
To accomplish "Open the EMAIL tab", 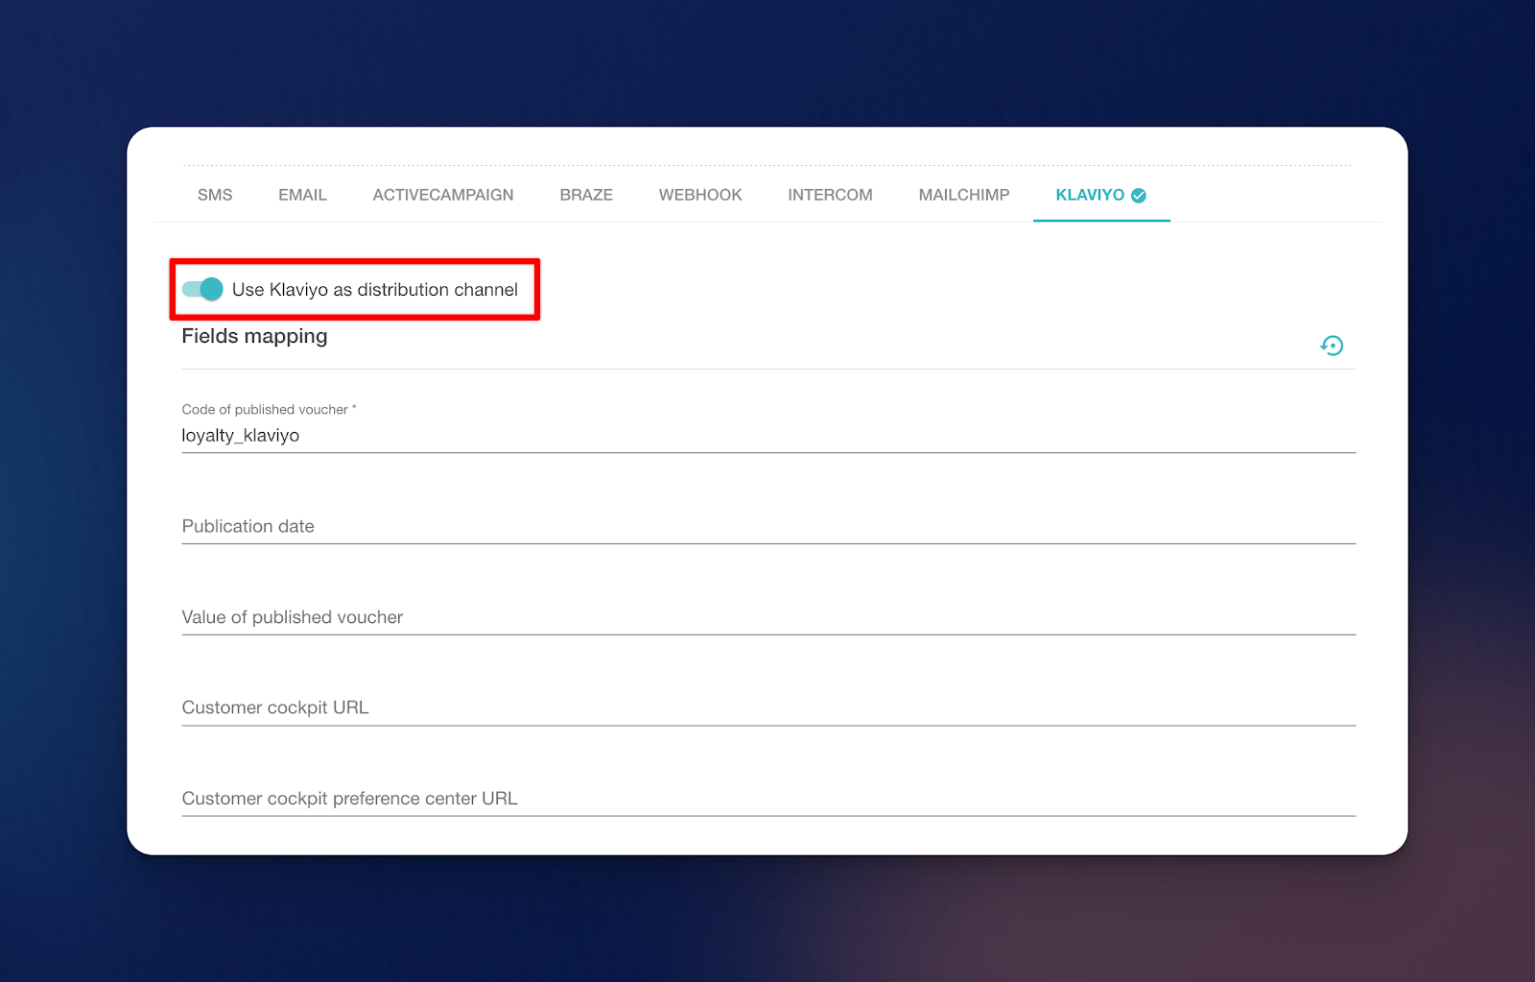I will 302,195.
